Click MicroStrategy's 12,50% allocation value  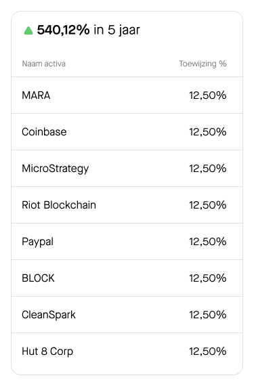click(x=207, y=169)
